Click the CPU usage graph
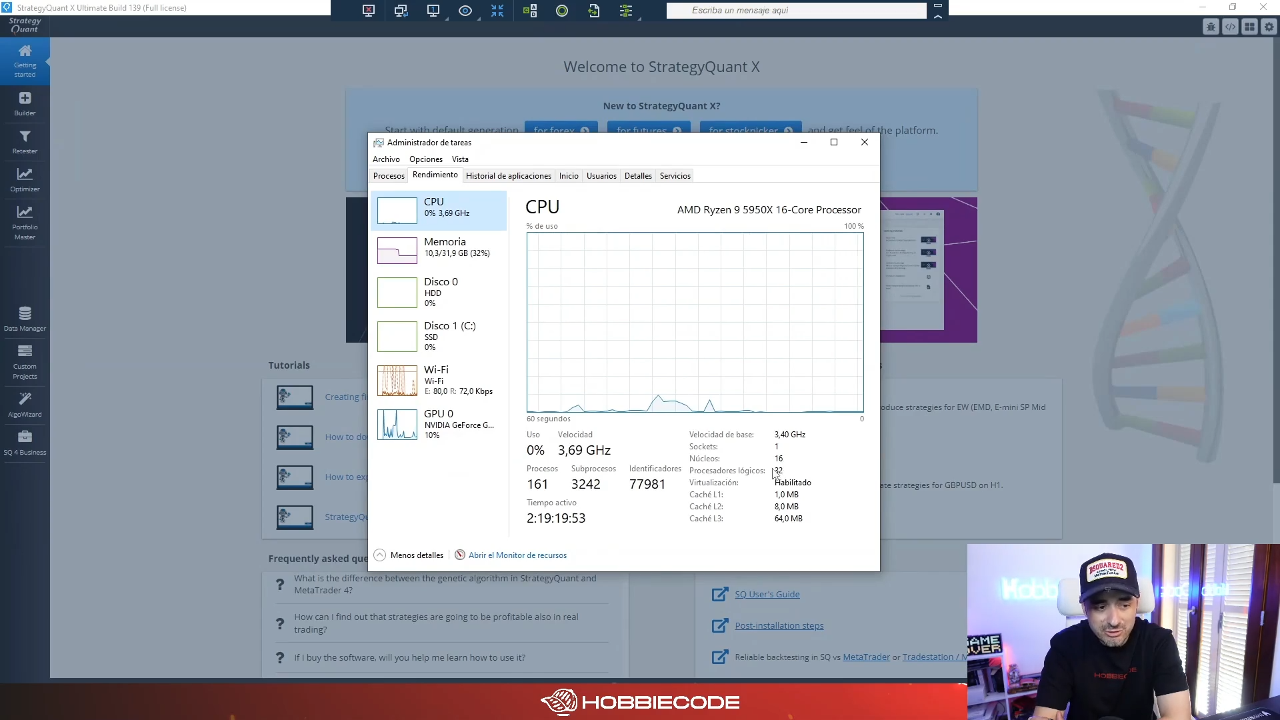1280x720 pixels. [x=695, y=323]
